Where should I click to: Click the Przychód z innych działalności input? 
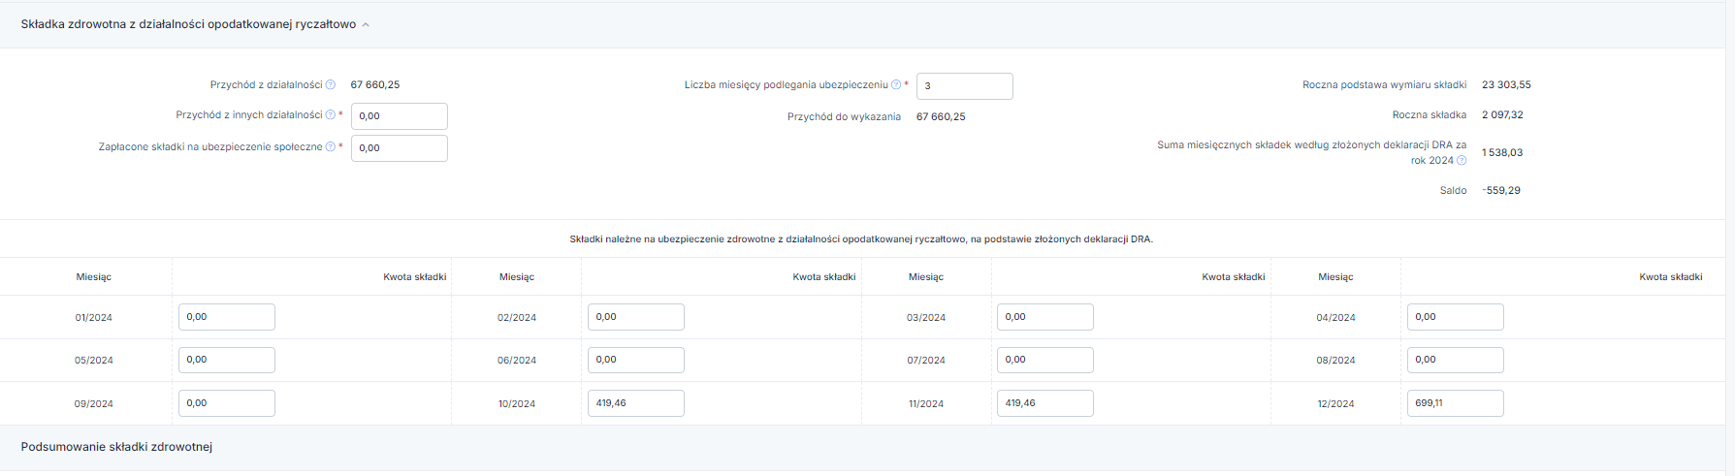click(400, 116)
